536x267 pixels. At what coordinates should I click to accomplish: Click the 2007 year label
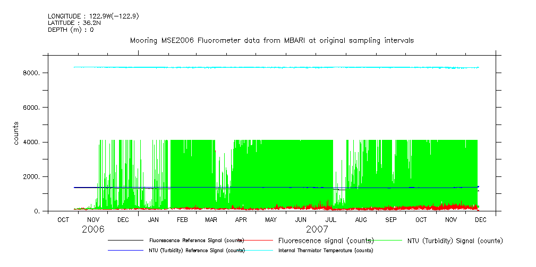pos(317,229)
